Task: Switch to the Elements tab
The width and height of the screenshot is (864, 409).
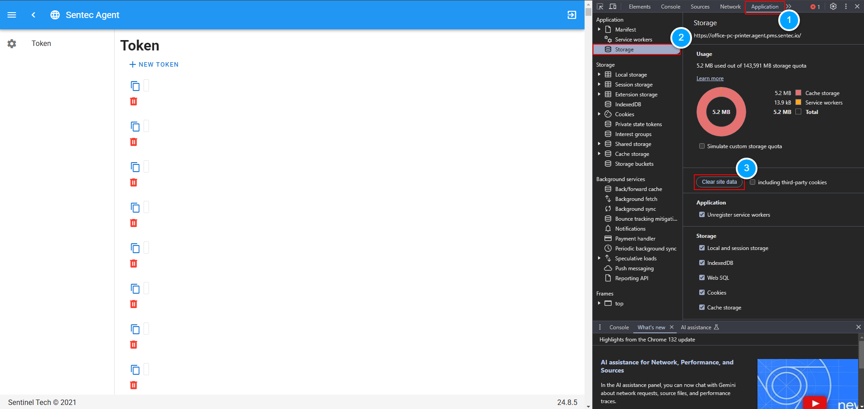Action: 640,6
